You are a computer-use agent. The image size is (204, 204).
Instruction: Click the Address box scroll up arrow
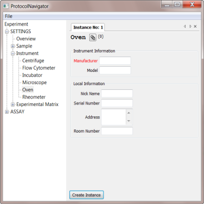(129, 113)
